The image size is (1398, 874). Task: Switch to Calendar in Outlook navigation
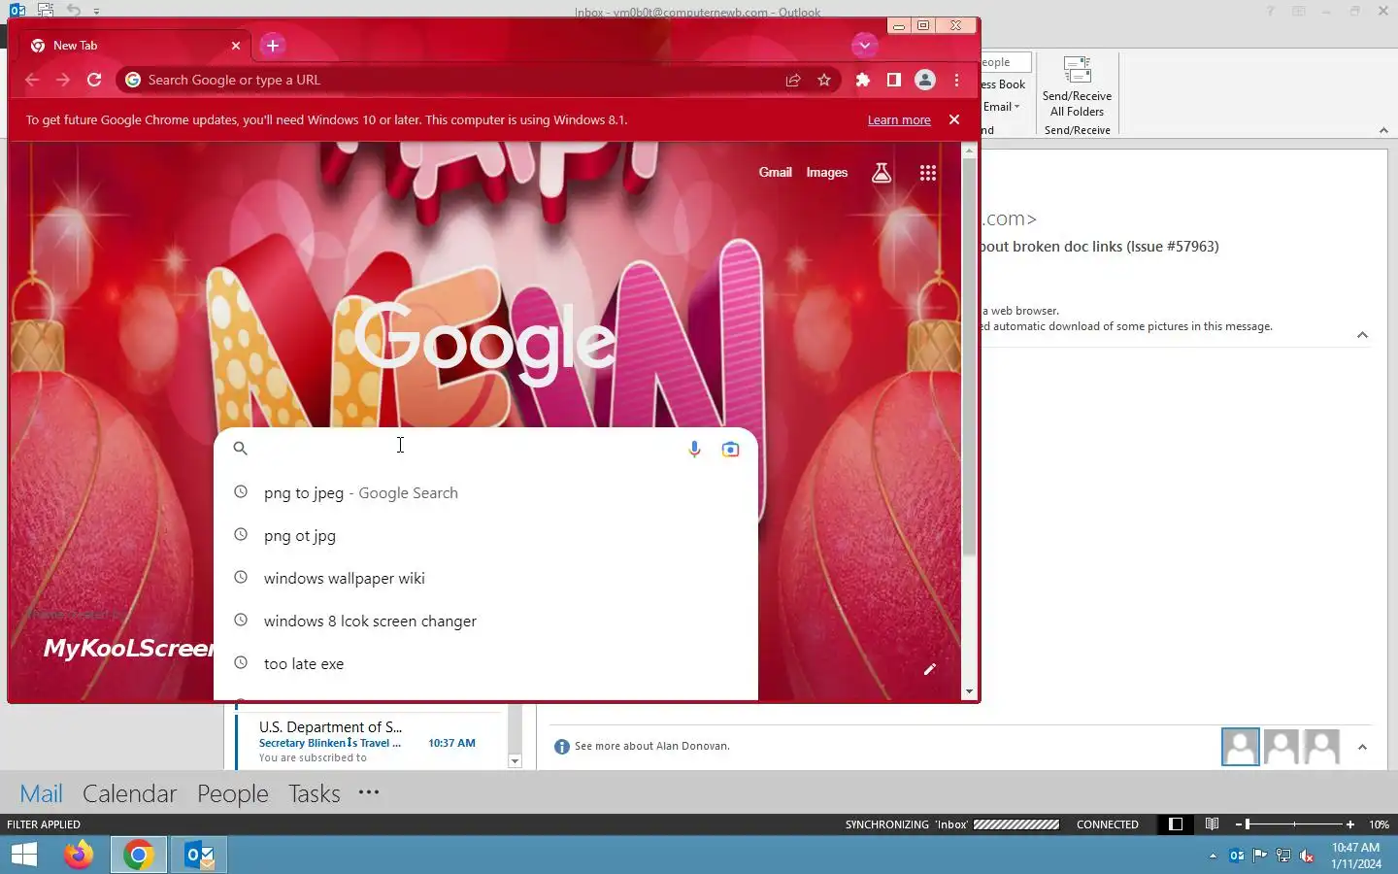click(x=129, y=793)
